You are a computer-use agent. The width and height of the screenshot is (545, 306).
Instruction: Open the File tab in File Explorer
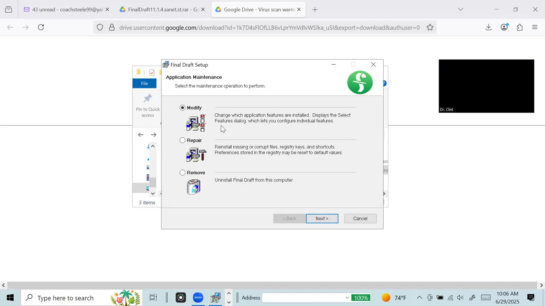(x=145, y=83)
